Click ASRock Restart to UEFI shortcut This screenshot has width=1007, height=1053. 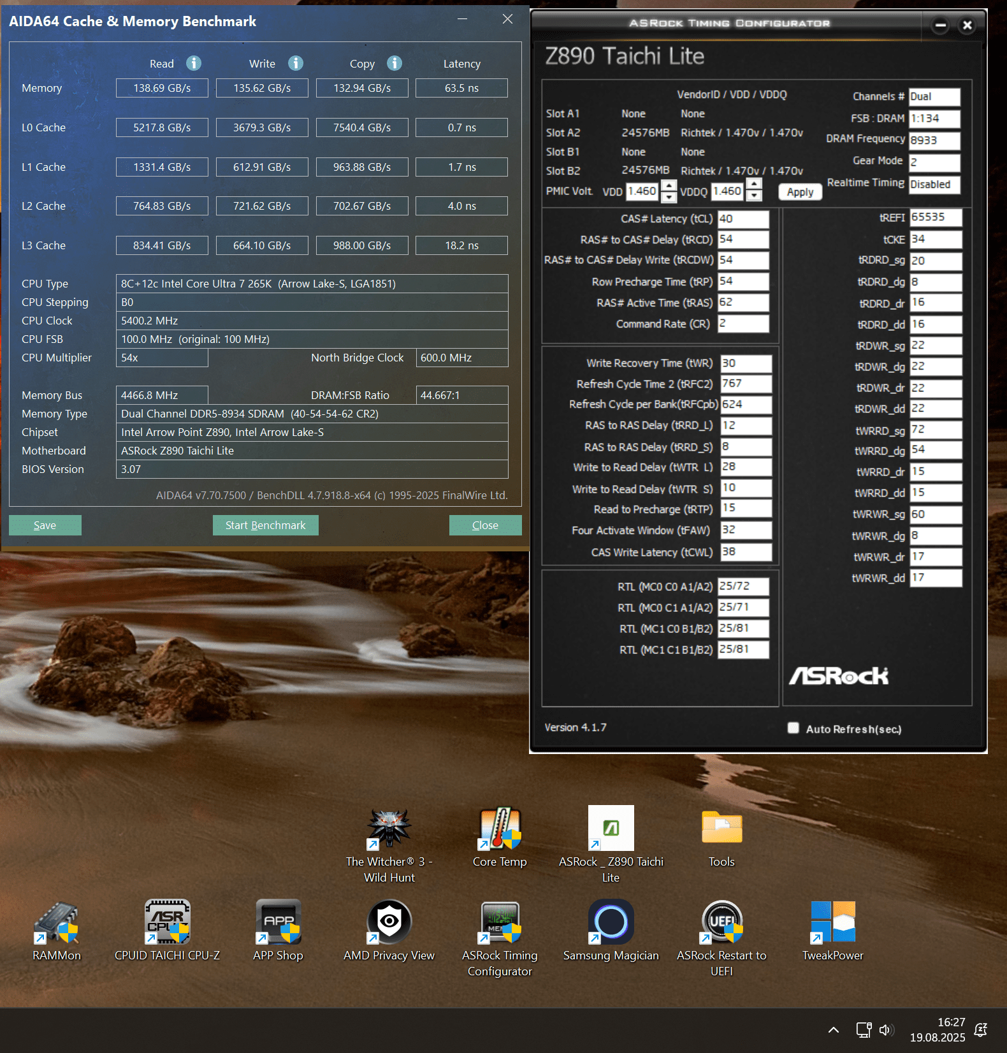721,939
